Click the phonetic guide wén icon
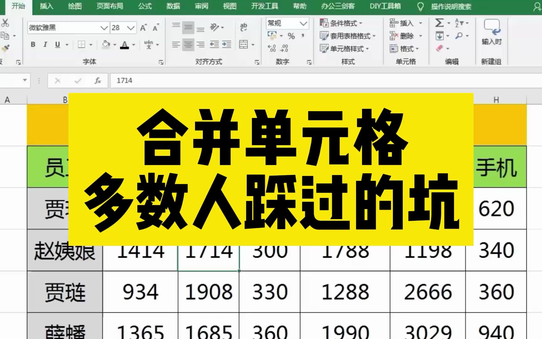The width and height of the screenshot is (542, 339). 149,44
